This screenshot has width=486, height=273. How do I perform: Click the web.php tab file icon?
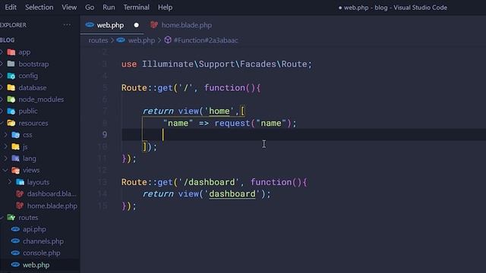pos(90,25)
